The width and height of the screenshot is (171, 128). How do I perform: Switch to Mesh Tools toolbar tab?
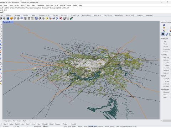pos(119,15)
